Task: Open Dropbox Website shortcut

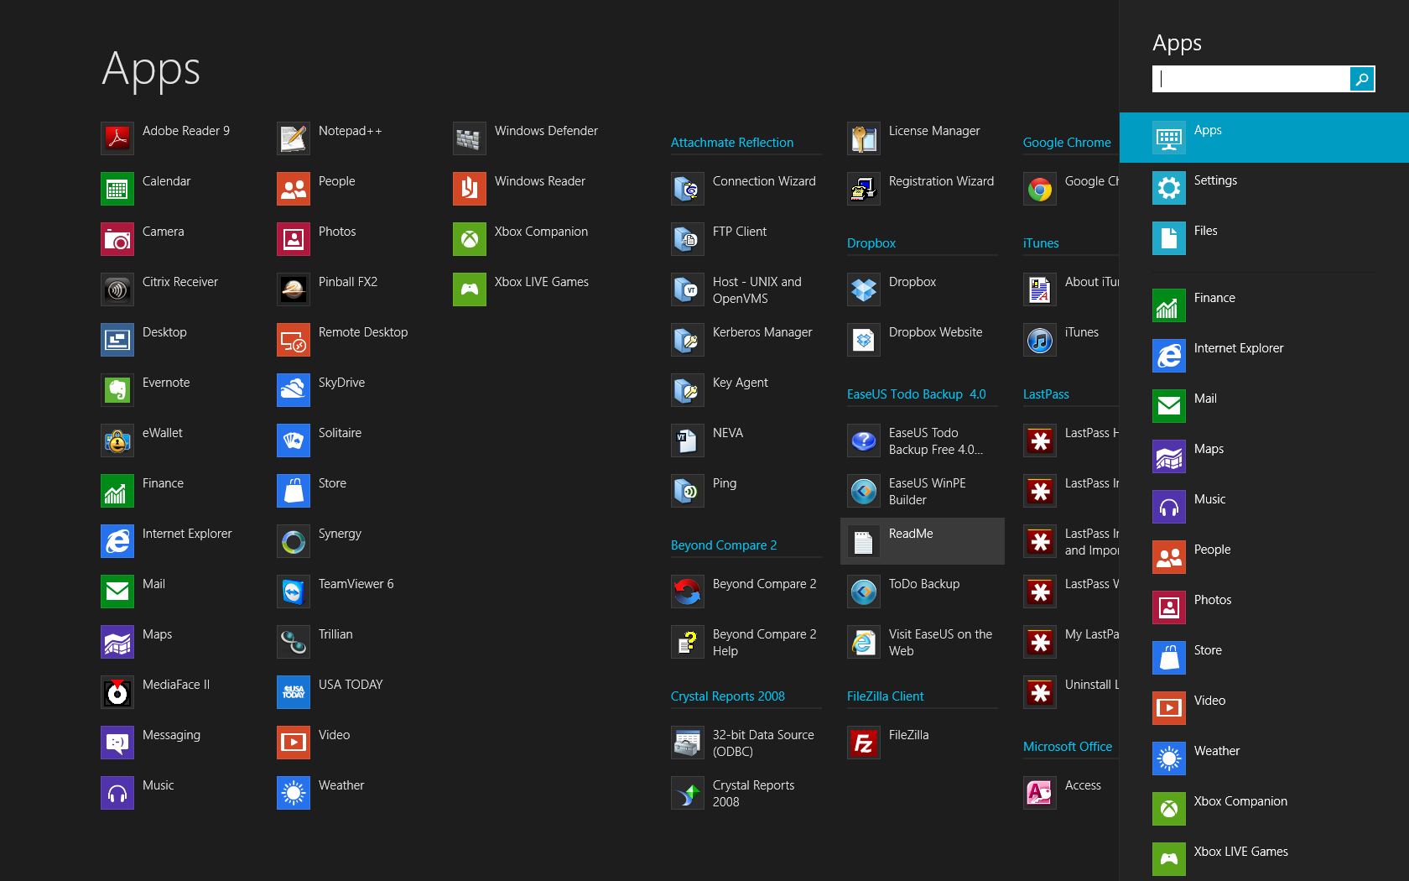Action: click(923, 340)
